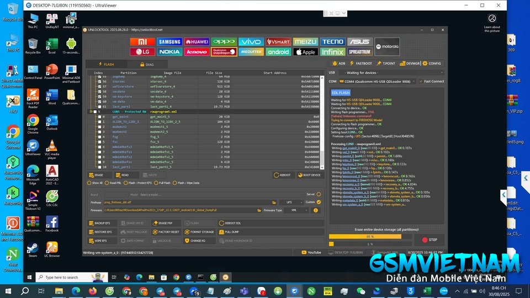Select the Motorola brand logo
The image size is (530, 298).
click(x=387, y=46)
